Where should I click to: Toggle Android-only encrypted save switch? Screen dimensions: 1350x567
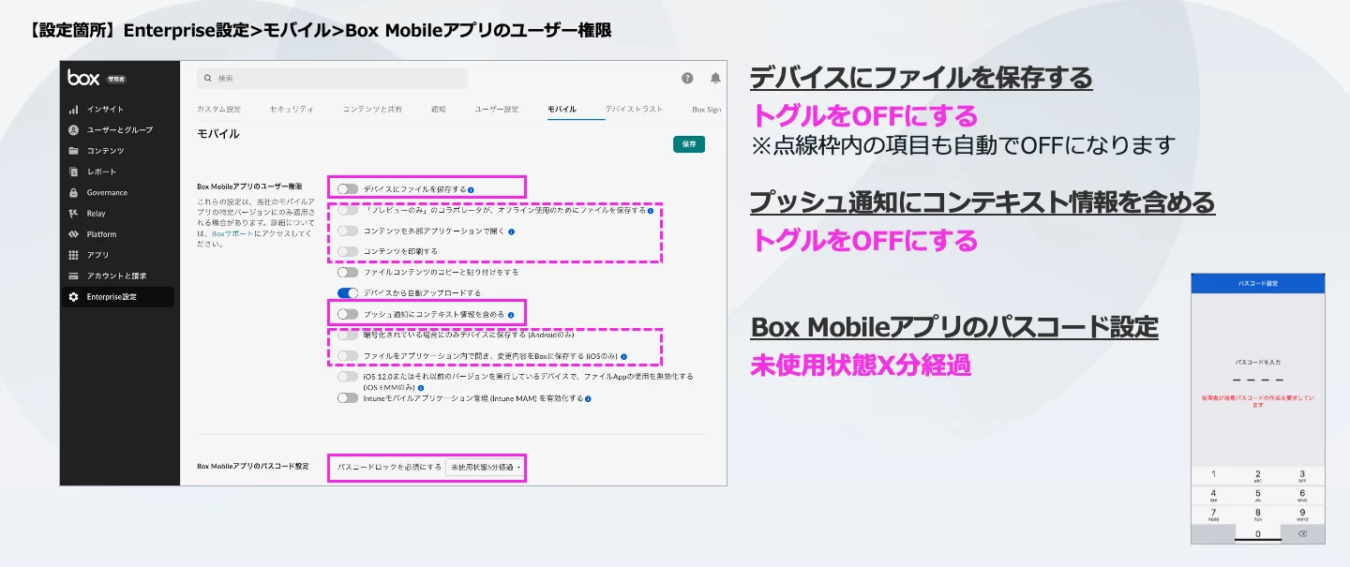(x=348, y=335)
